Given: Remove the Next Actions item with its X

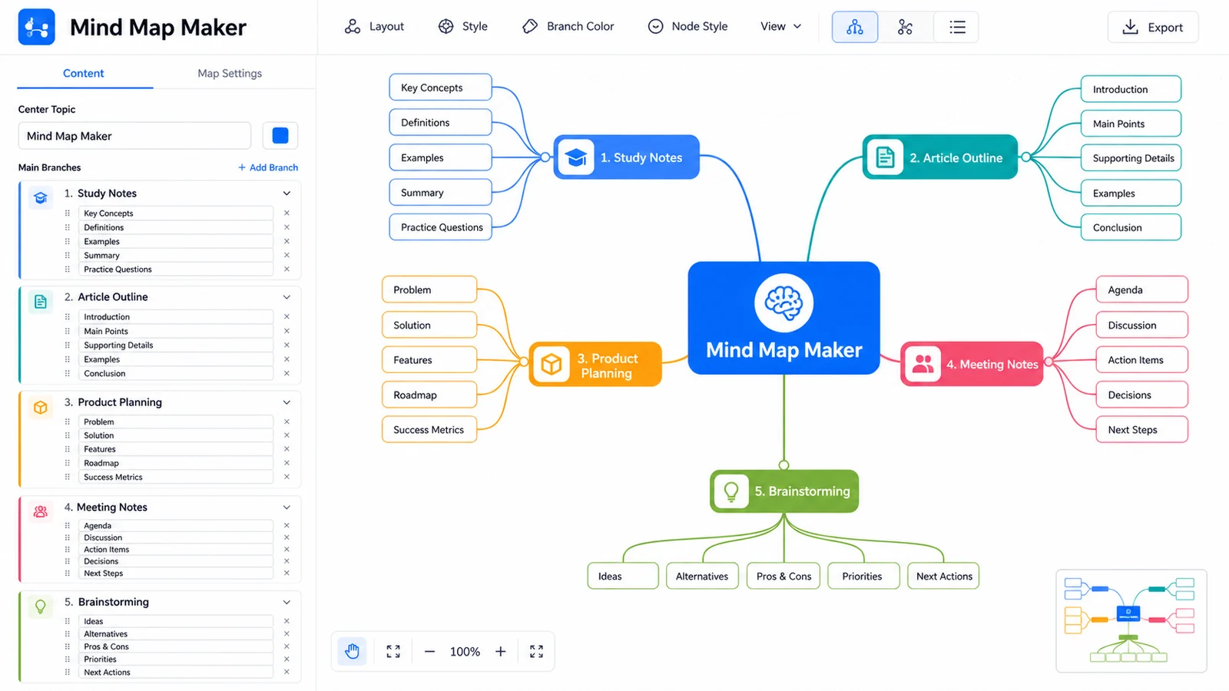Looking at the screenshot, I should tap(287, 672).
